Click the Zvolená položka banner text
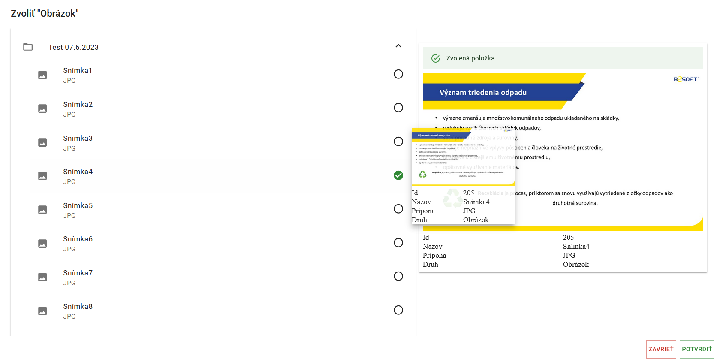Viewport: 714px width, 359px height. [x=470, y=58]
